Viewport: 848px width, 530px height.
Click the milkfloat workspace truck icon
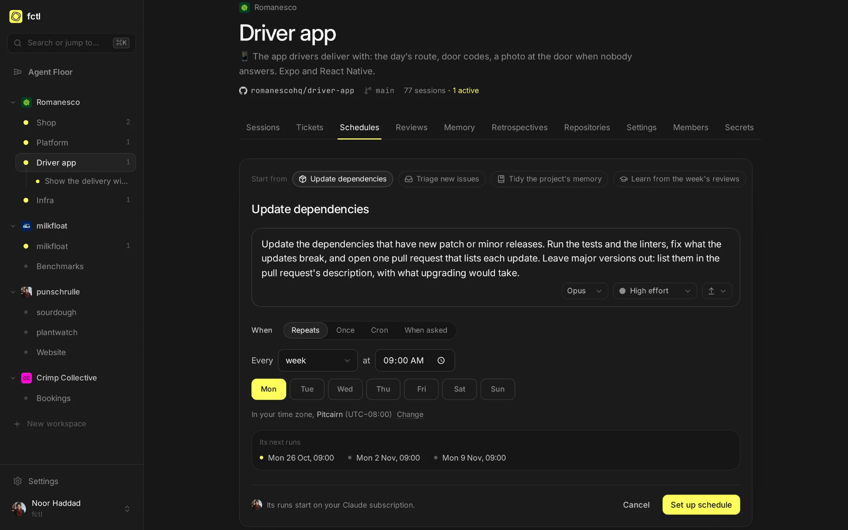[27, 226]
